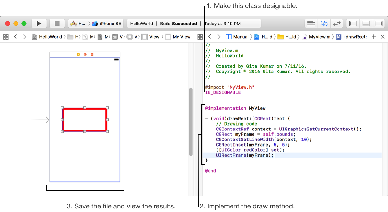The height and width of the screenshot is (212, 388).
Task: Open folder segment in left jump bar
Action: (73, 37)
